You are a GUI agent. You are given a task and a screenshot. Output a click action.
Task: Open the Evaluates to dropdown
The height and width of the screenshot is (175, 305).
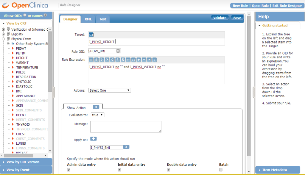point(97,115)
